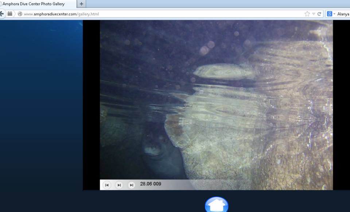Focus the search box containing Alanya

pyautogui.click(x=343, y=14)
